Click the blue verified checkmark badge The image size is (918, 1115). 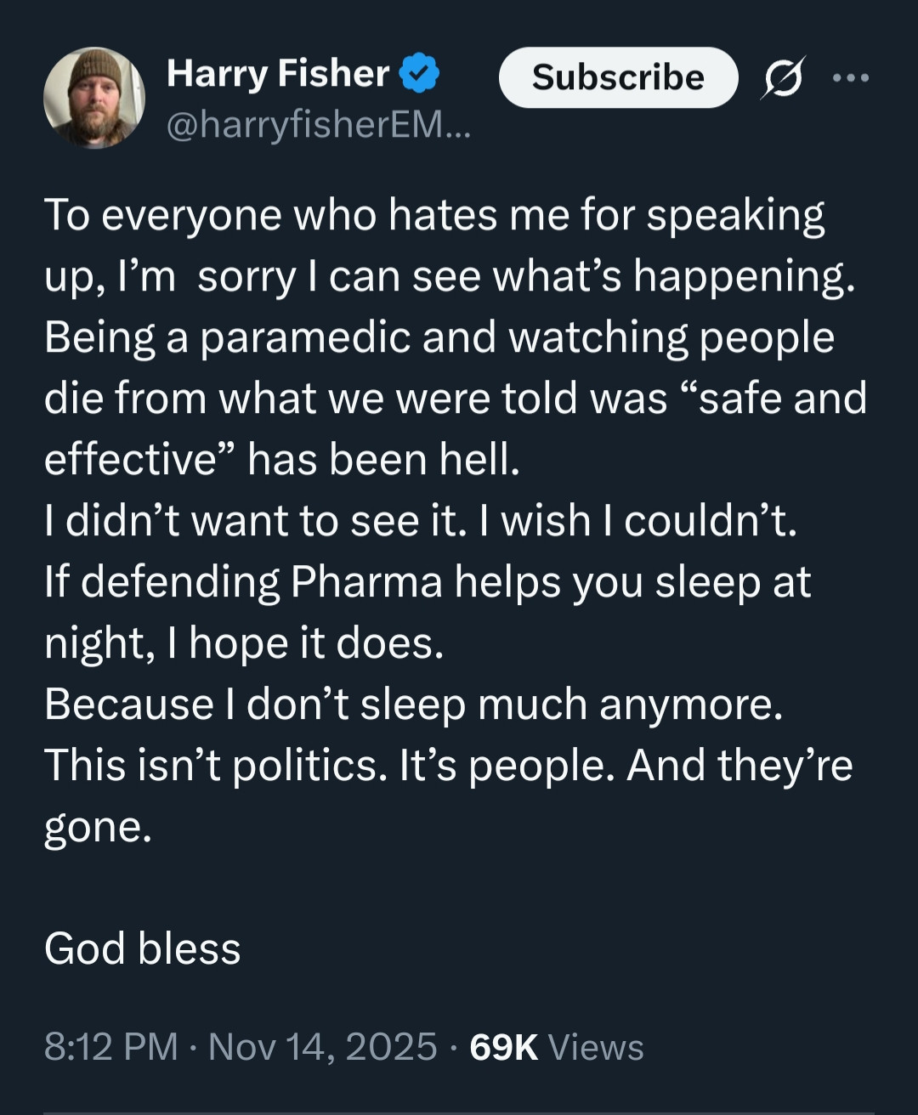(x=420, y=73)
